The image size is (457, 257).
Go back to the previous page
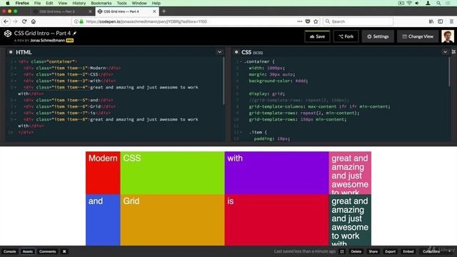point(6,21)
